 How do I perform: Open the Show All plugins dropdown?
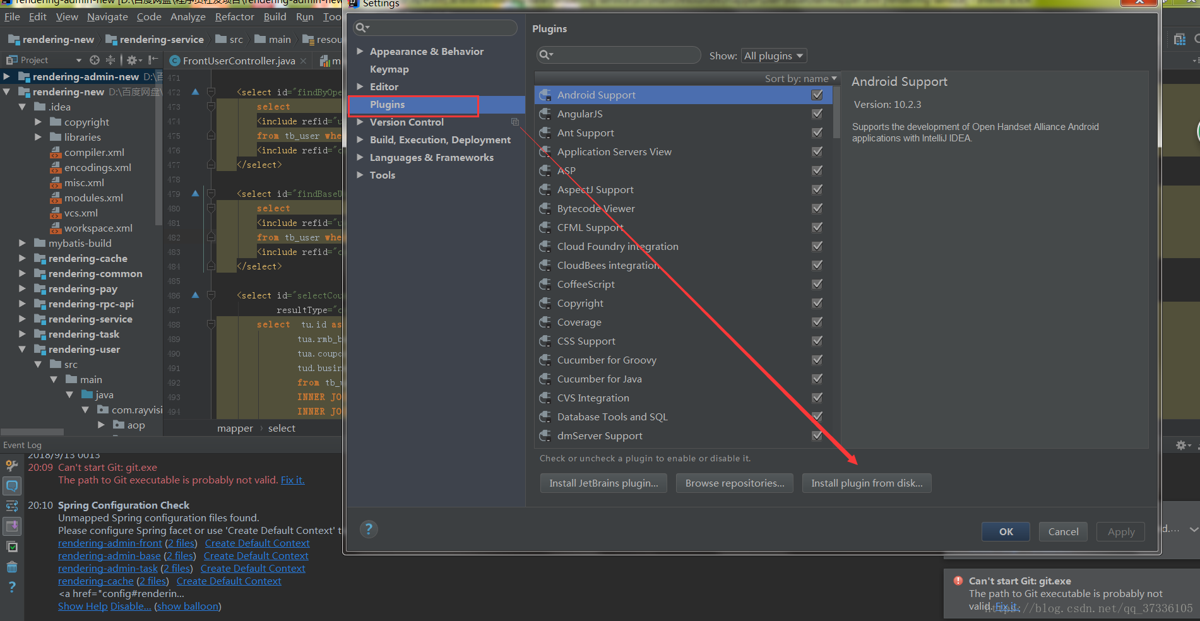tap(774, 56)
